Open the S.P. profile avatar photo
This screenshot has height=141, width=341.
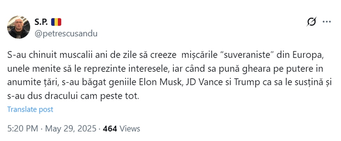click(x=19, y=27)
